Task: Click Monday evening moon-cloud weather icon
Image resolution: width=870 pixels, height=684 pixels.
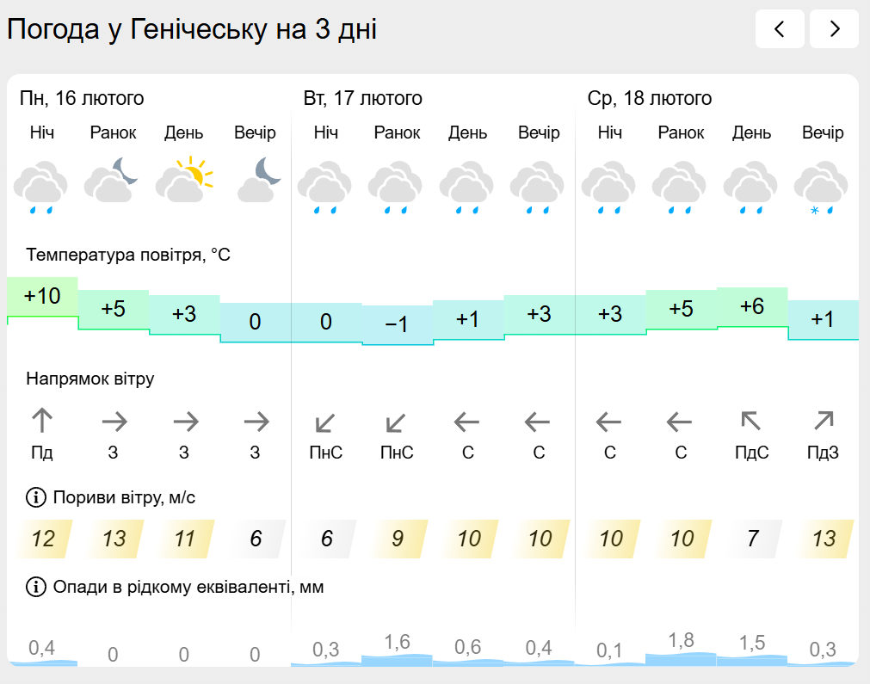Action: pyautogui.click(x=256, y=180)
